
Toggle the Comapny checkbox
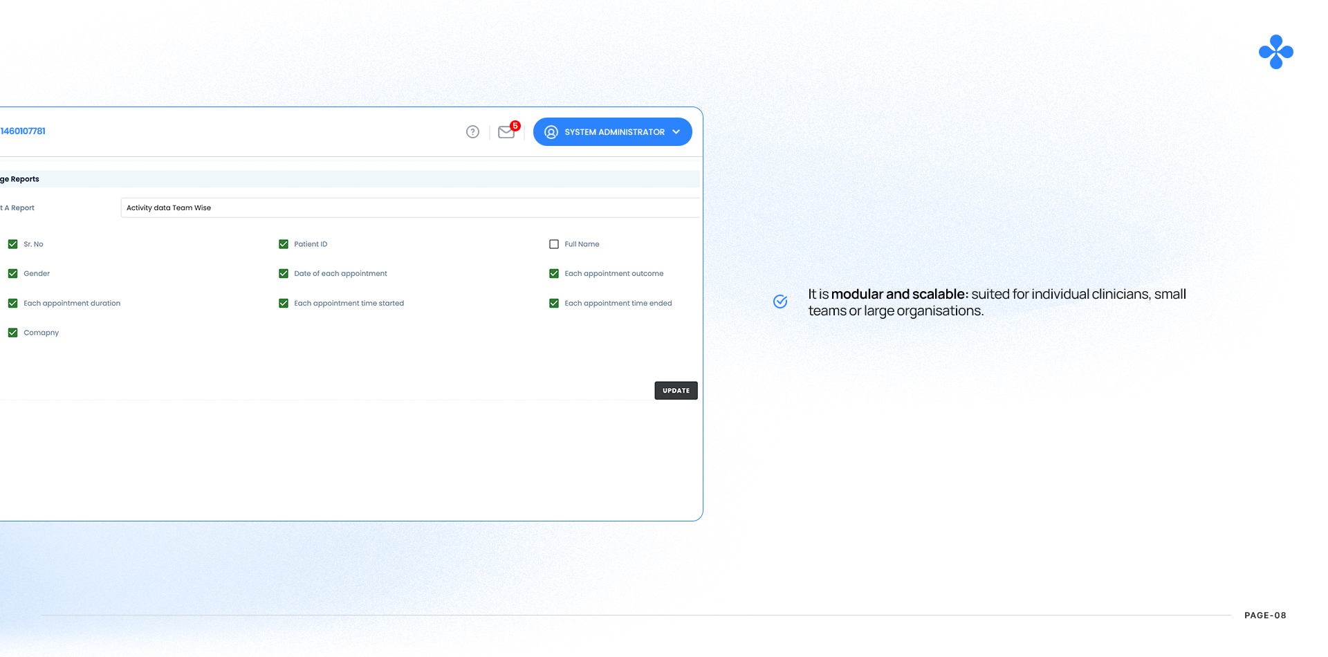point(12,333)
